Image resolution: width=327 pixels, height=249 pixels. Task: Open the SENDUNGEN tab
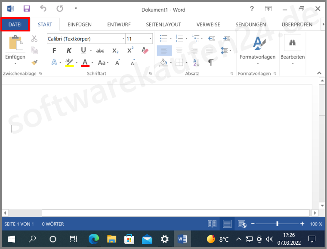click(x=251, y=25)
